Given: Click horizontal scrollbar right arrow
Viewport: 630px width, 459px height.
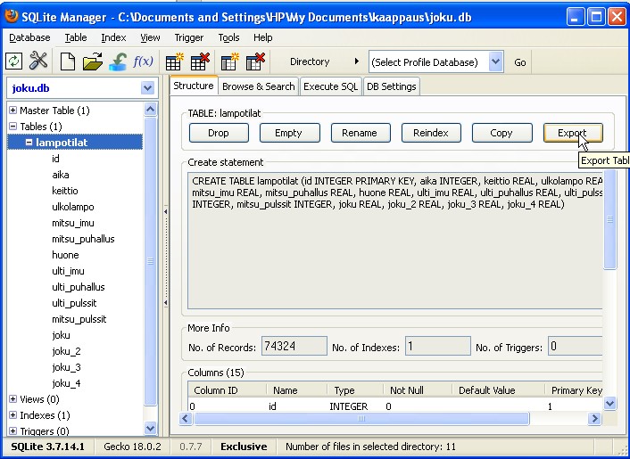Looking at the screenshot, I should pos(594,419).
